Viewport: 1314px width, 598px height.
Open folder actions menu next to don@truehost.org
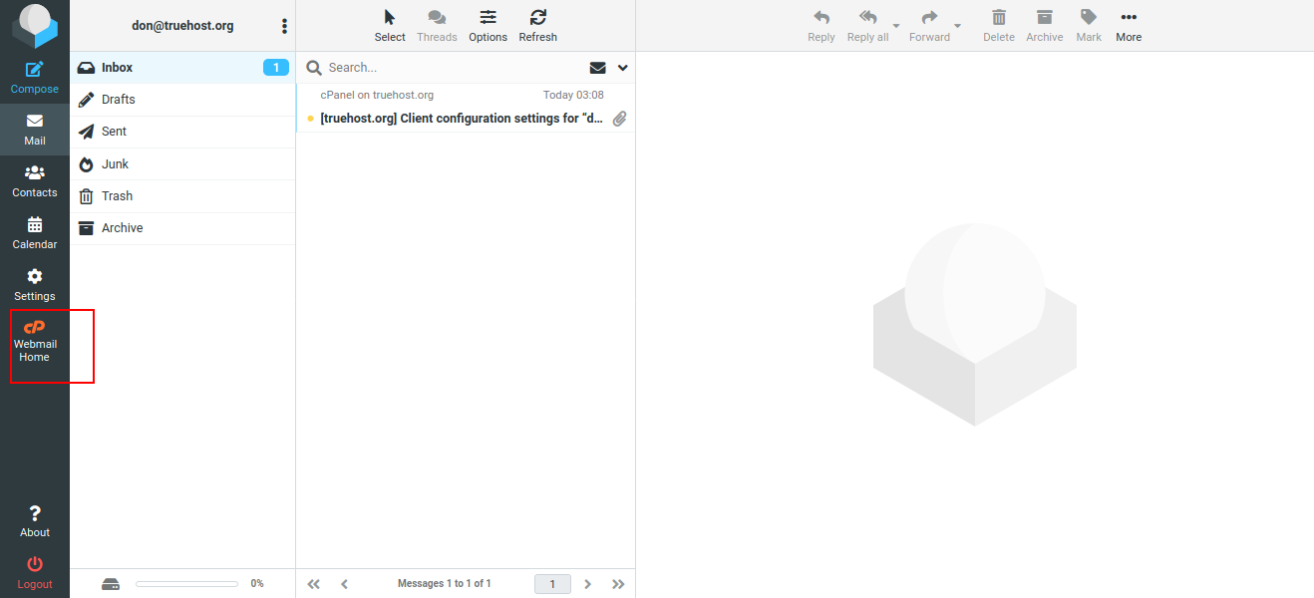point(284,26)
